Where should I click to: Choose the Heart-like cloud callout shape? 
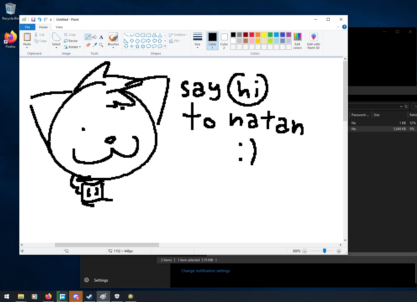click(x=160, y=46)
